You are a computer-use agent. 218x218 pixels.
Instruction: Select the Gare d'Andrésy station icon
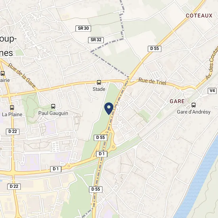(x=193, y=105)
